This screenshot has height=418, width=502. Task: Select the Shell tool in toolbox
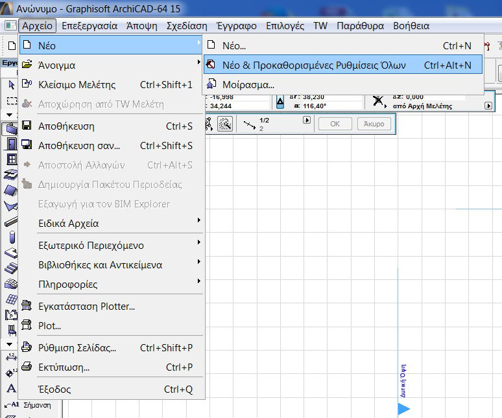11,206
